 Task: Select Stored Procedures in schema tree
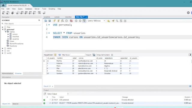16,43
